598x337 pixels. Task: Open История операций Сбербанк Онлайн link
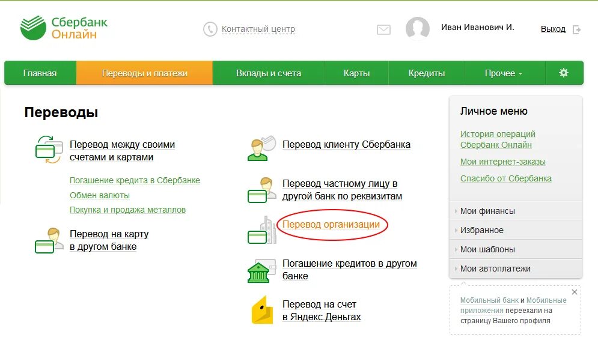[x=497, y=139]
